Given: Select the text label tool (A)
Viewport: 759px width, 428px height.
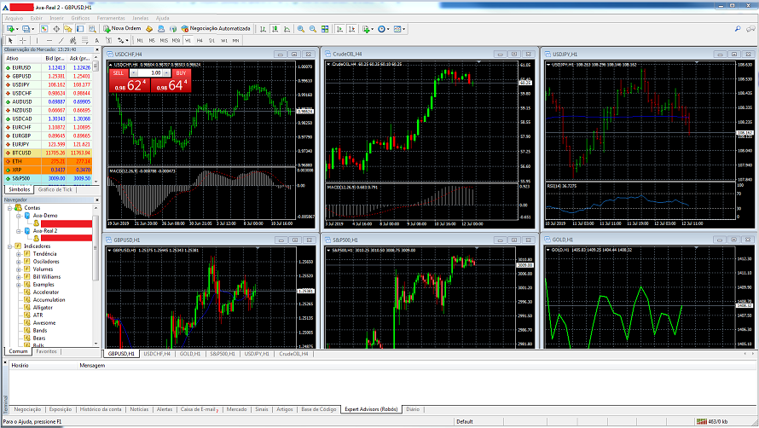Looking at the screenshot, I should tap(97, 41).
